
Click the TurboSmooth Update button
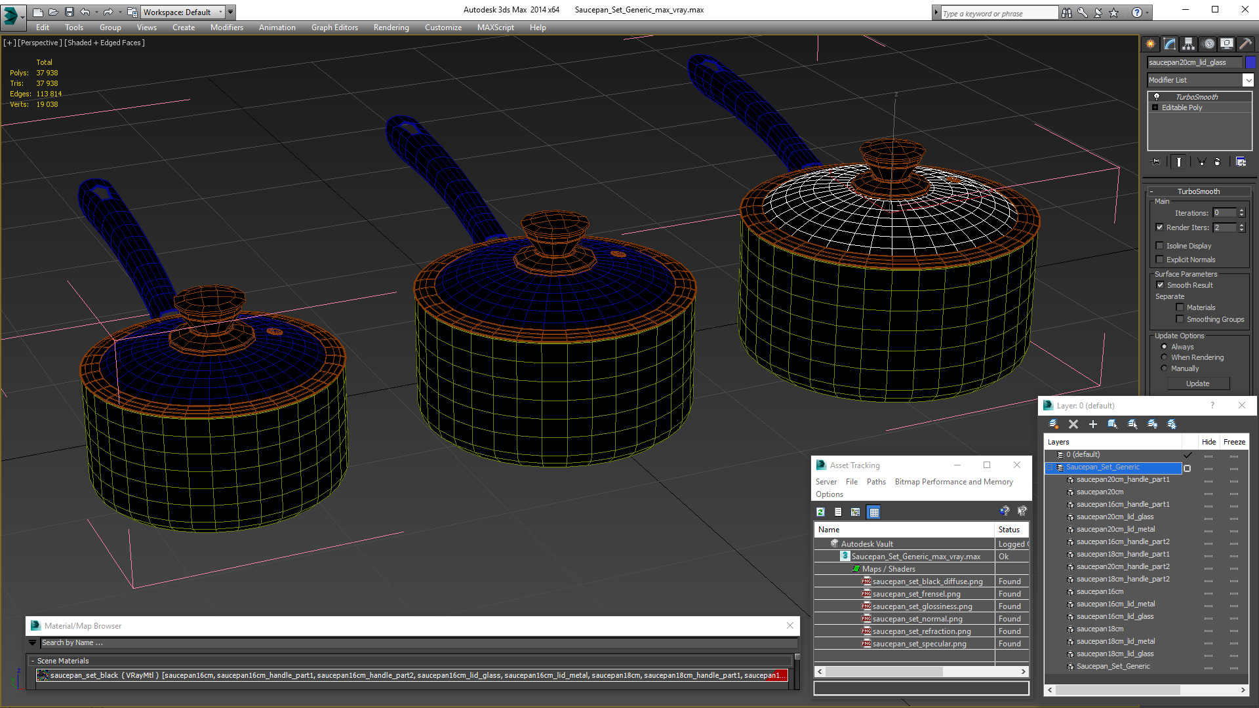pyautogui.click(x=1197, y=383)
